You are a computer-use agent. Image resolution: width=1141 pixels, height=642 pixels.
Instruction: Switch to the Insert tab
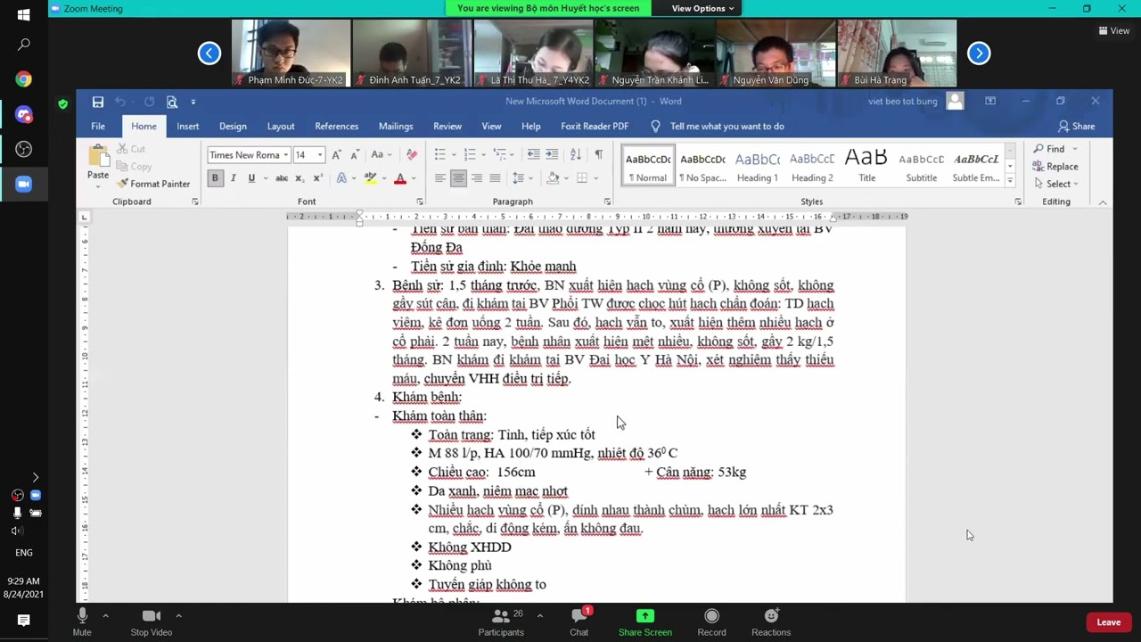188,127
